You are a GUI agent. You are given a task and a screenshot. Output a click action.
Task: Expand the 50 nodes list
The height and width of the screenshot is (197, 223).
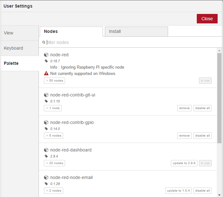[54, 81]
